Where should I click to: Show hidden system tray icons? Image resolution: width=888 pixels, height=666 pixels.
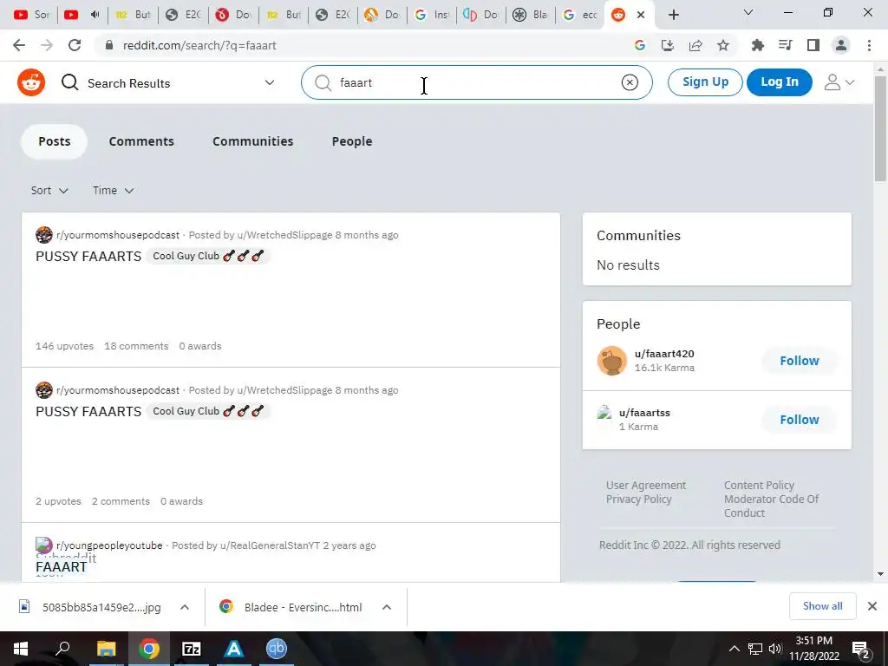pyautogui.click(x=734, y=649)
